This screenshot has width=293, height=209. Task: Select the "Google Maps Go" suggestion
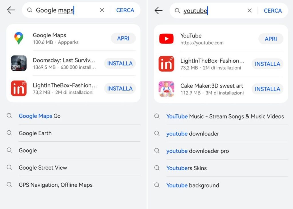point(39,116)
